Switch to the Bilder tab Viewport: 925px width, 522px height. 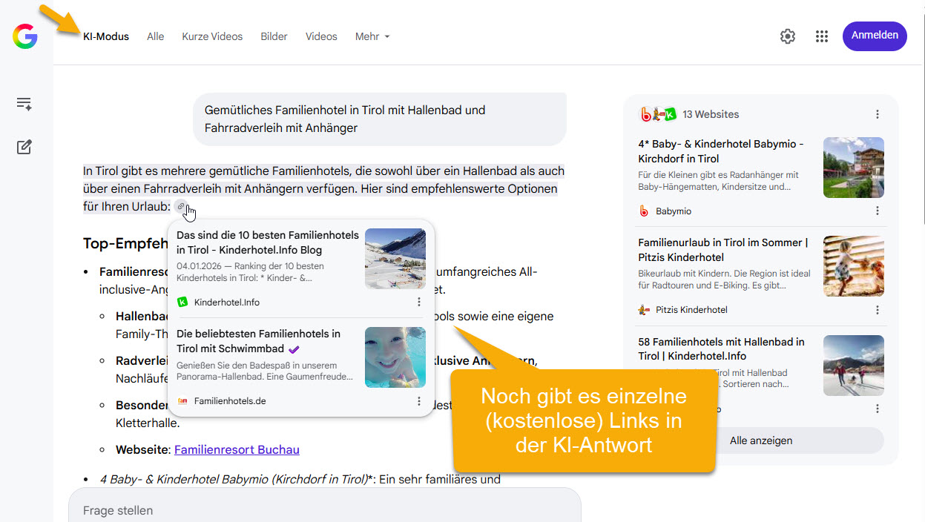pyautogui.click(x=274, y=36)
